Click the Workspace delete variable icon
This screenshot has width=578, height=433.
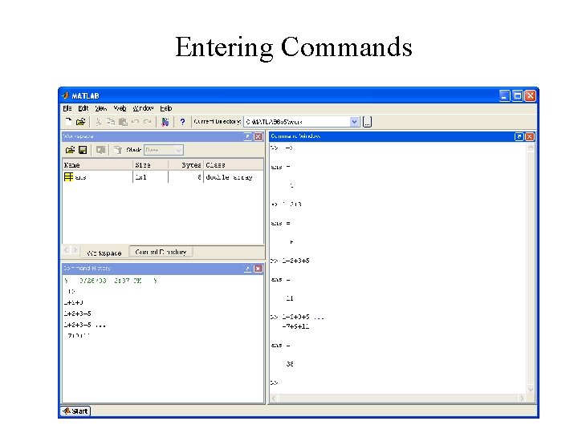pyautogui.click(x=117, y=150)
